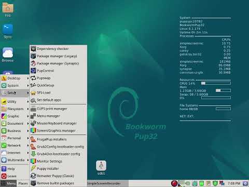Click the desktop switcher icon at taskbar end
Screen dimensions: 249x187
[x=245, y=183]
